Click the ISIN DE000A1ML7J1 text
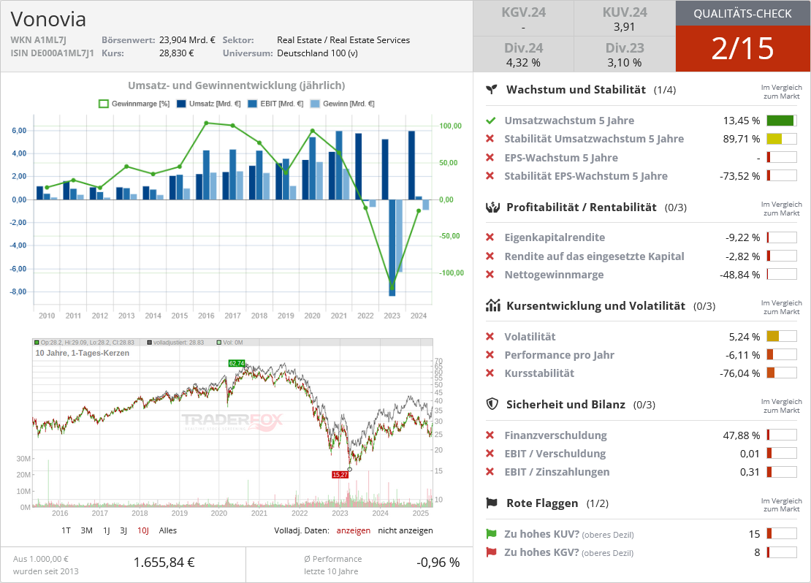 tap(52, 53)
